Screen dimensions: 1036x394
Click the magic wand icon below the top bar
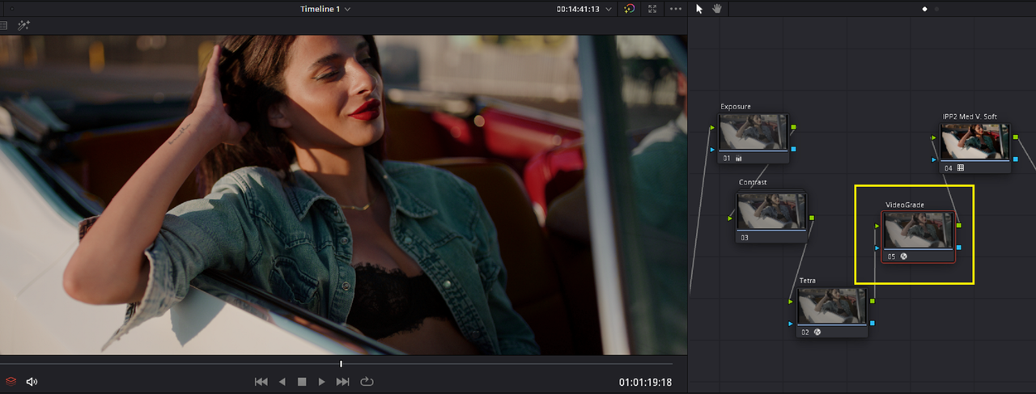23,26
